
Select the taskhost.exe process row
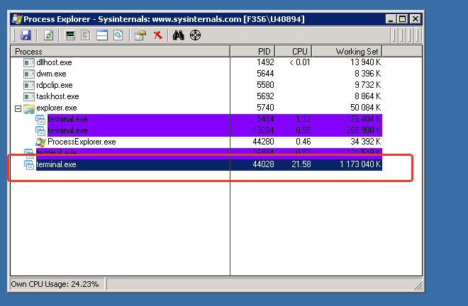pos(196,96)
